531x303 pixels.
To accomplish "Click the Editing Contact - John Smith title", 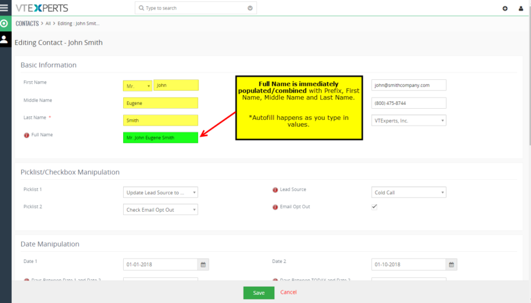I will coord(59,42).
